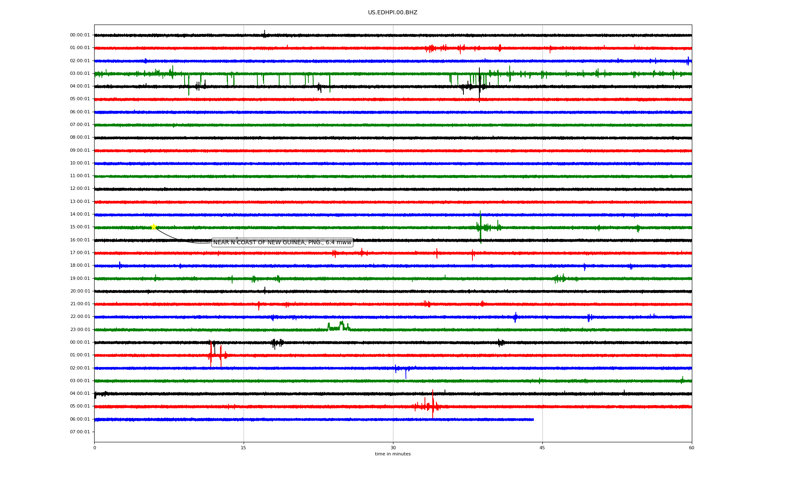This screenshot has width=786, height=491.
Task: Select the 11:00:01 trace label
Action: (x=80, y=176)
